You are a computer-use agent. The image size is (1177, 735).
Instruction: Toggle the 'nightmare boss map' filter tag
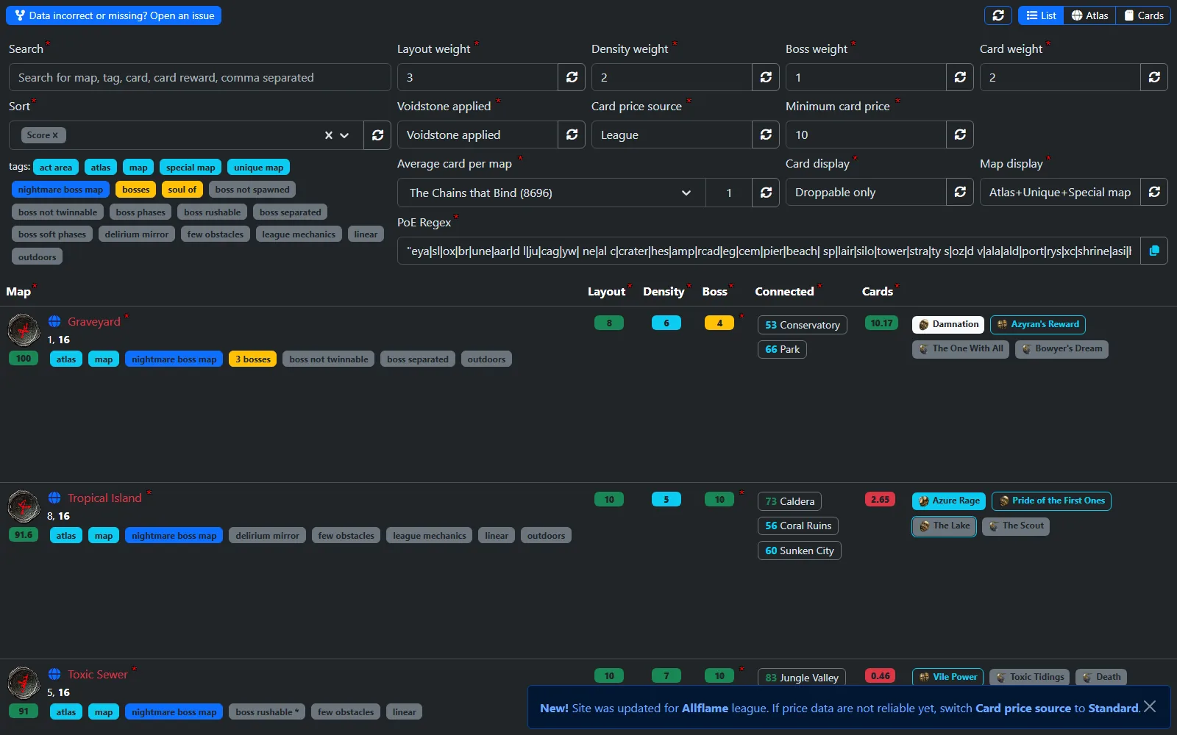click(x=60, y=190)
